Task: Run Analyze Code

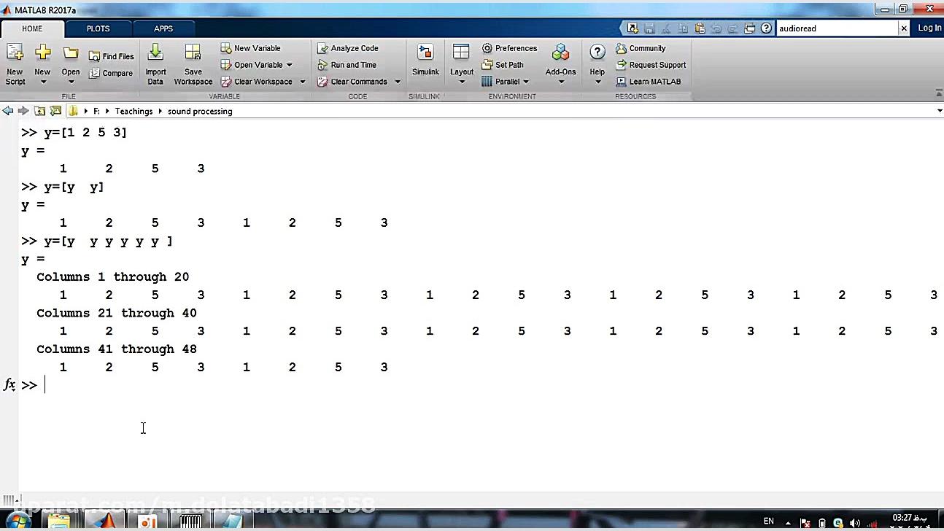Action: click(x=348, y=48)
